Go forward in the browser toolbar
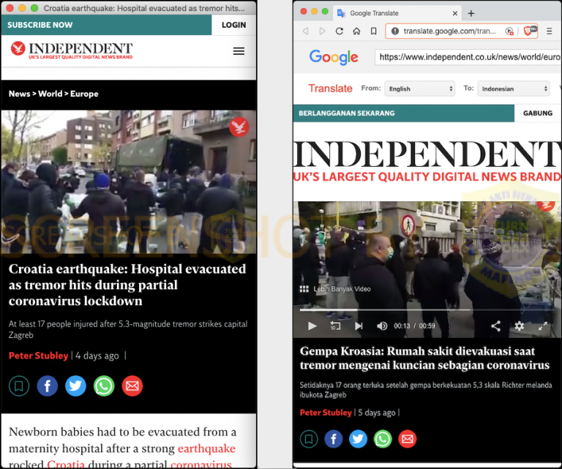Viewport: 562px width, 469px height. [x=322, y=31]
